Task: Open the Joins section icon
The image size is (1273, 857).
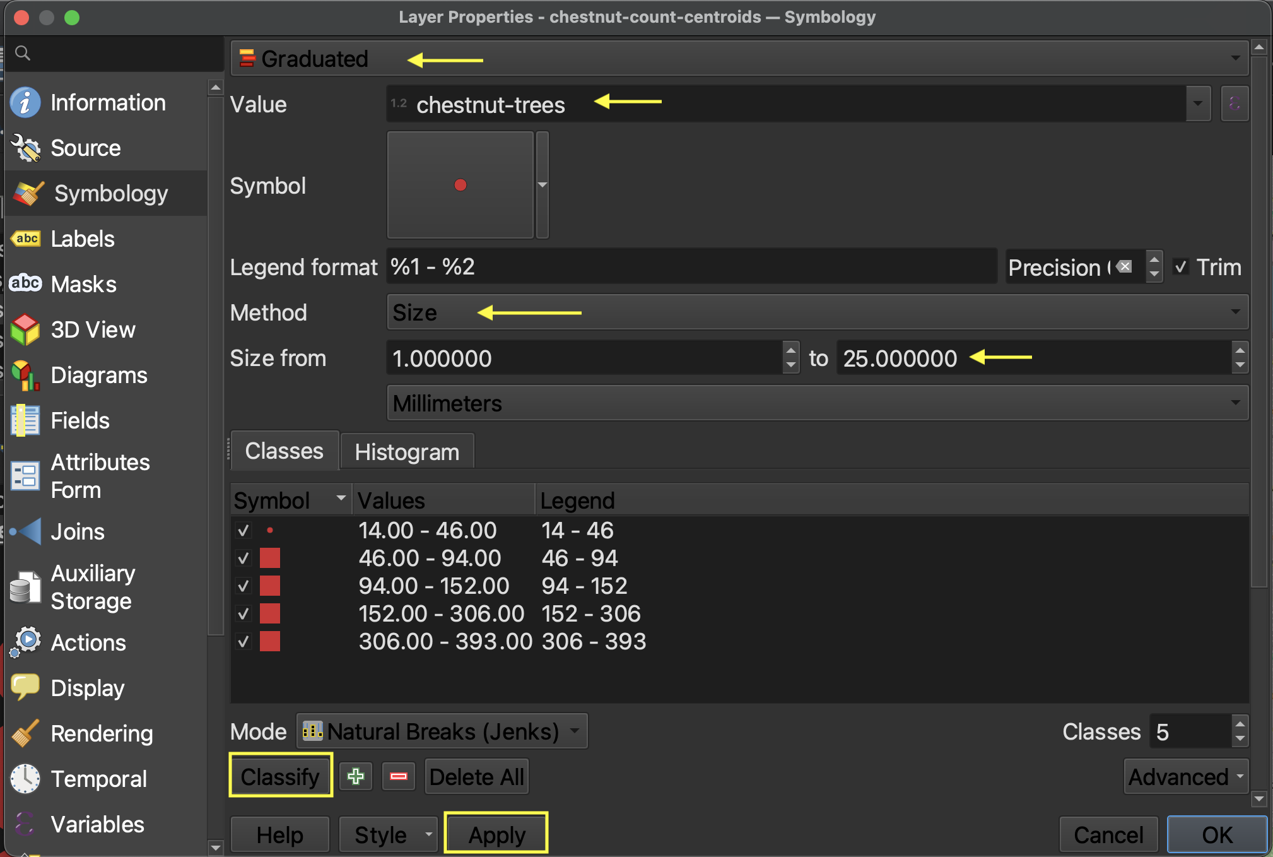Action: coord(25,532)
